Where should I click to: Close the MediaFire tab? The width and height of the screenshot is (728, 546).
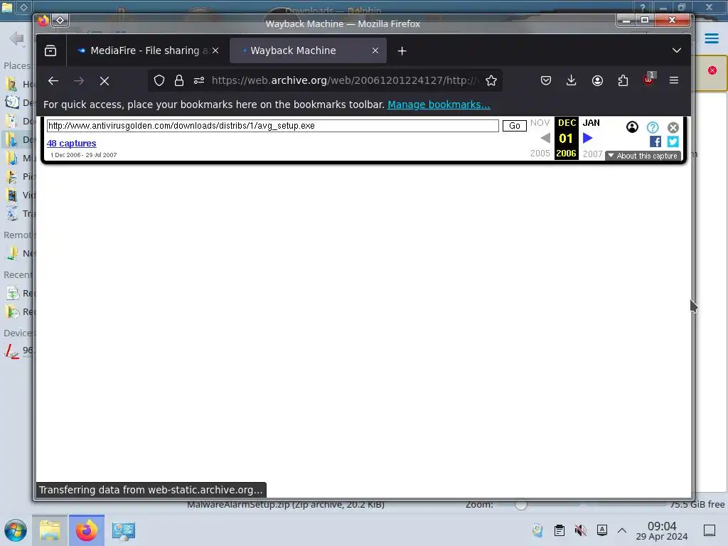[215, 50]
